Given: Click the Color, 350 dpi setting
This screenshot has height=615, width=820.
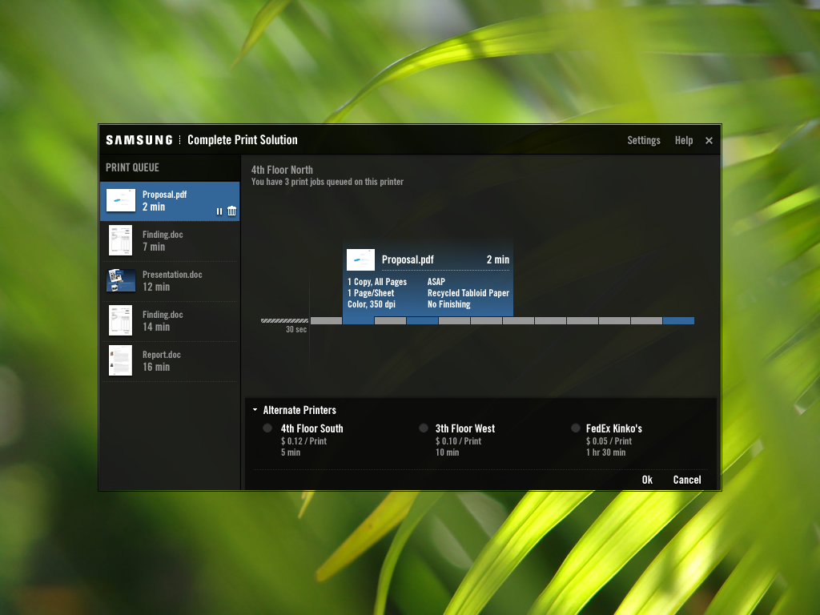Looking at the screenshot, I should [x=372, y=304].
